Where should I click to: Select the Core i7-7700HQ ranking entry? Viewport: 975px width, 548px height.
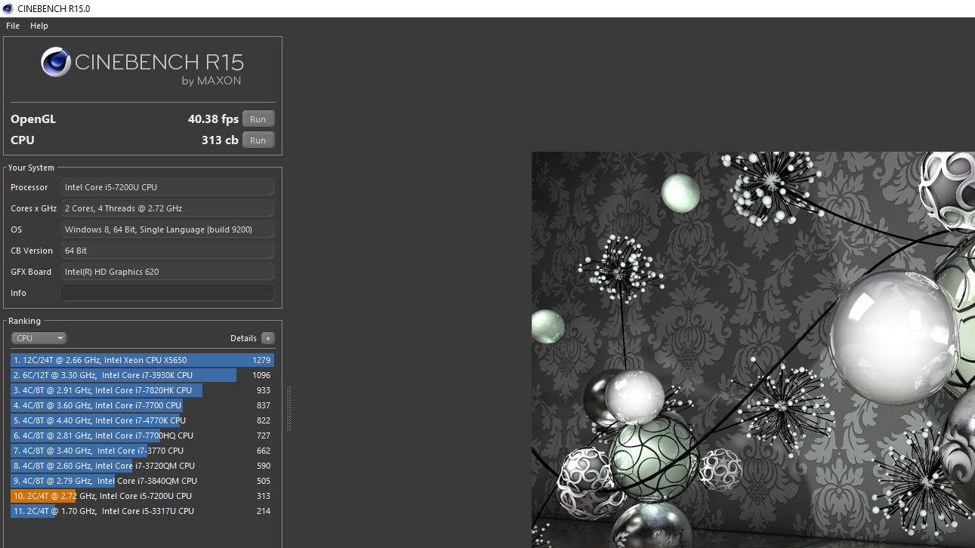tap(142, 436)
